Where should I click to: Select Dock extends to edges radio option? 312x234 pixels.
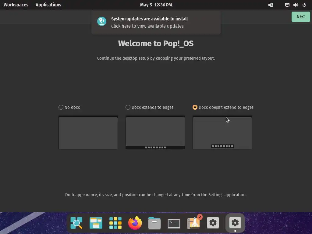coord(149,107)
